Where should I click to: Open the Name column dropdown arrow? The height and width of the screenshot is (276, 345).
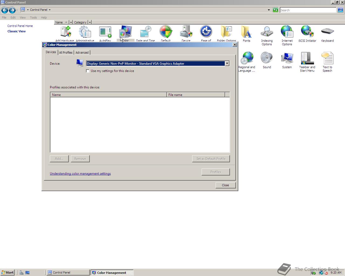click(71, 22)
